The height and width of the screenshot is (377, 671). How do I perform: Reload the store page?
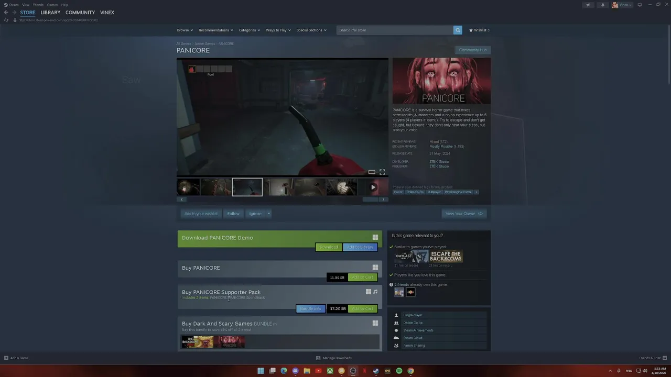tap(6, 20)
